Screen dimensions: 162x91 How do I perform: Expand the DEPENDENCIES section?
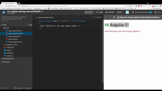click(7, 59)
